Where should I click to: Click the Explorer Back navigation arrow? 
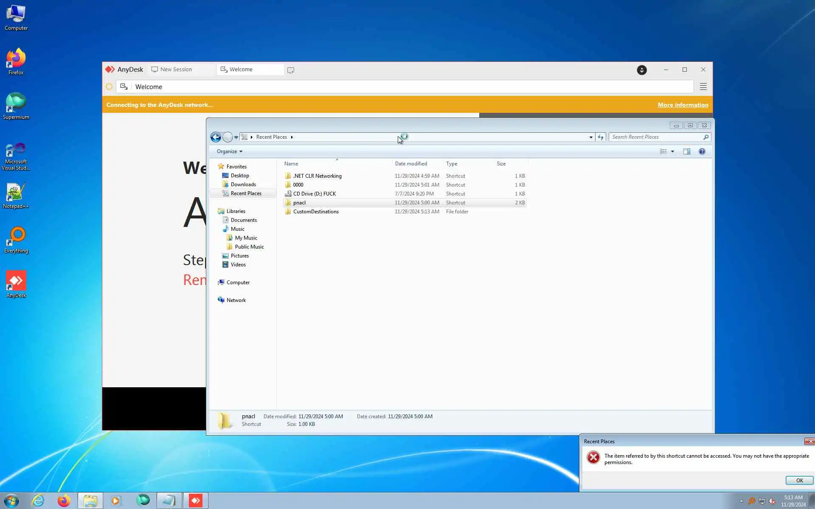point(216,137)
